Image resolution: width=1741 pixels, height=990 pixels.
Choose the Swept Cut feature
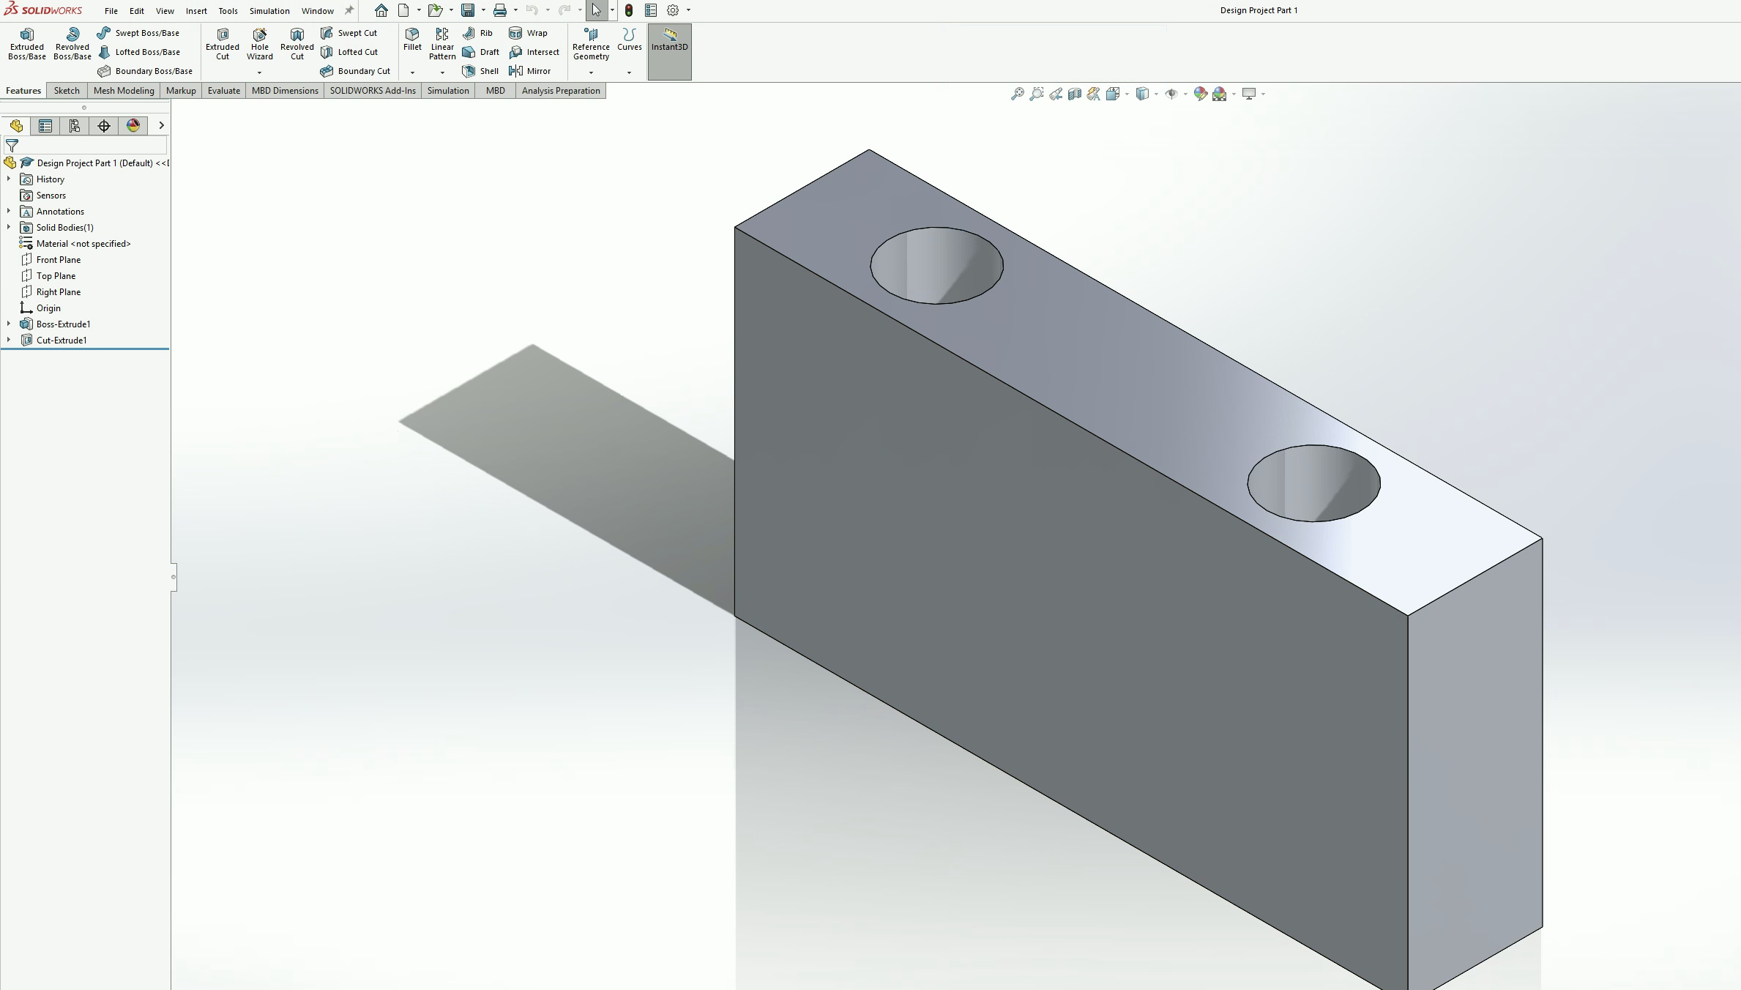pyautogui.click(x=349, y=33)
